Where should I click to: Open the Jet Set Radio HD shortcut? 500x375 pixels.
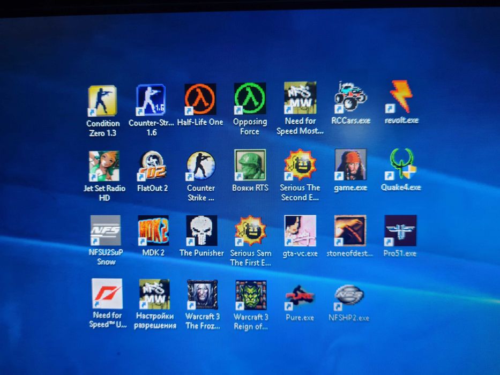pos(104,166)
